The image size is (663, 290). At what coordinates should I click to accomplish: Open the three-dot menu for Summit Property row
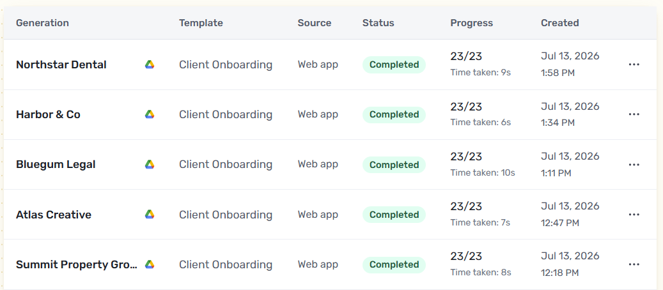click(634, 264)
